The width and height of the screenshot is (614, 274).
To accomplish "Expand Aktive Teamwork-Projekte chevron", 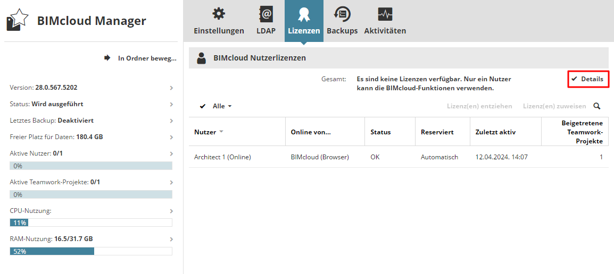I will coord(171,182).
